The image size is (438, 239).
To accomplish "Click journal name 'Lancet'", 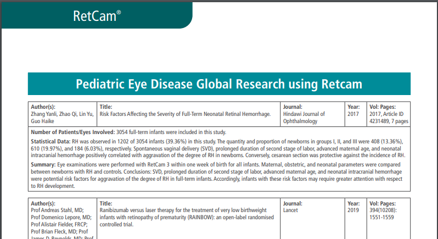I will click(x=290, y=210).
